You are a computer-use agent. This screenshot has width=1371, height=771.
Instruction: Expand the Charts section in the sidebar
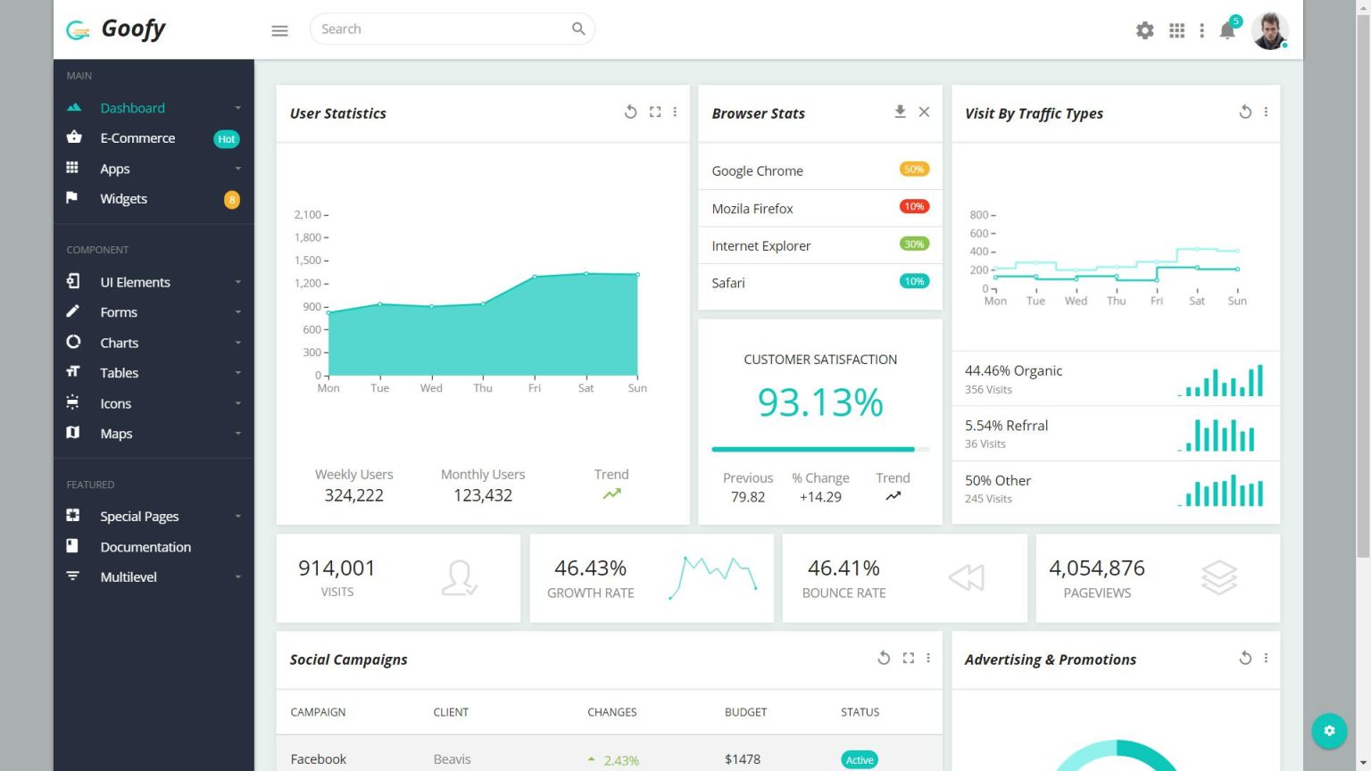[119, 343]
